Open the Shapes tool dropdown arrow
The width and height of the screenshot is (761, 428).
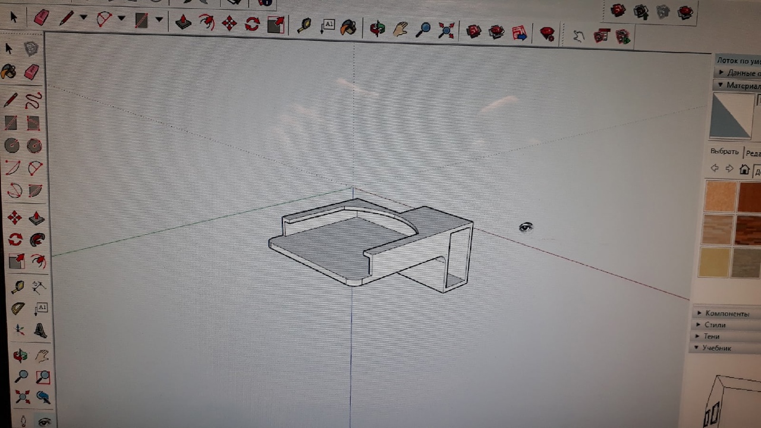point(159,20)
